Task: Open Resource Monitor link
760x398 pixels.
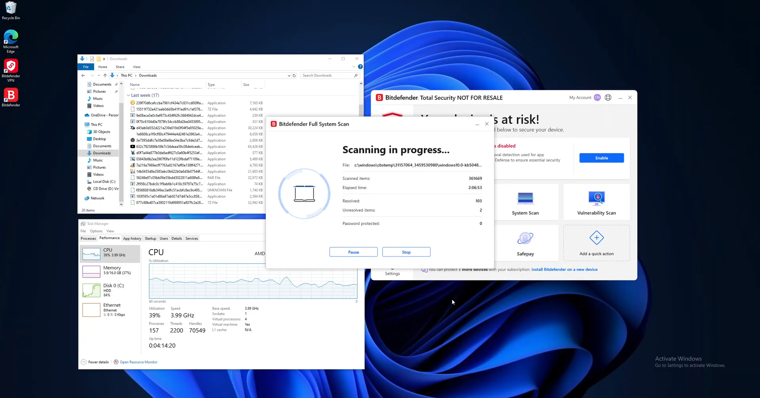Action: 139,362
